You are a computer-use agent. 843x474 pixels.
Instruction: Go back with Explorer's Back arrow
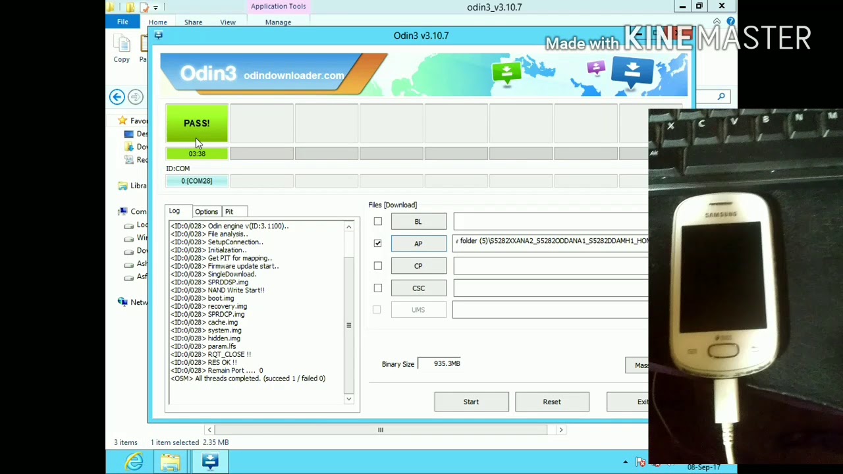point(117,97)
